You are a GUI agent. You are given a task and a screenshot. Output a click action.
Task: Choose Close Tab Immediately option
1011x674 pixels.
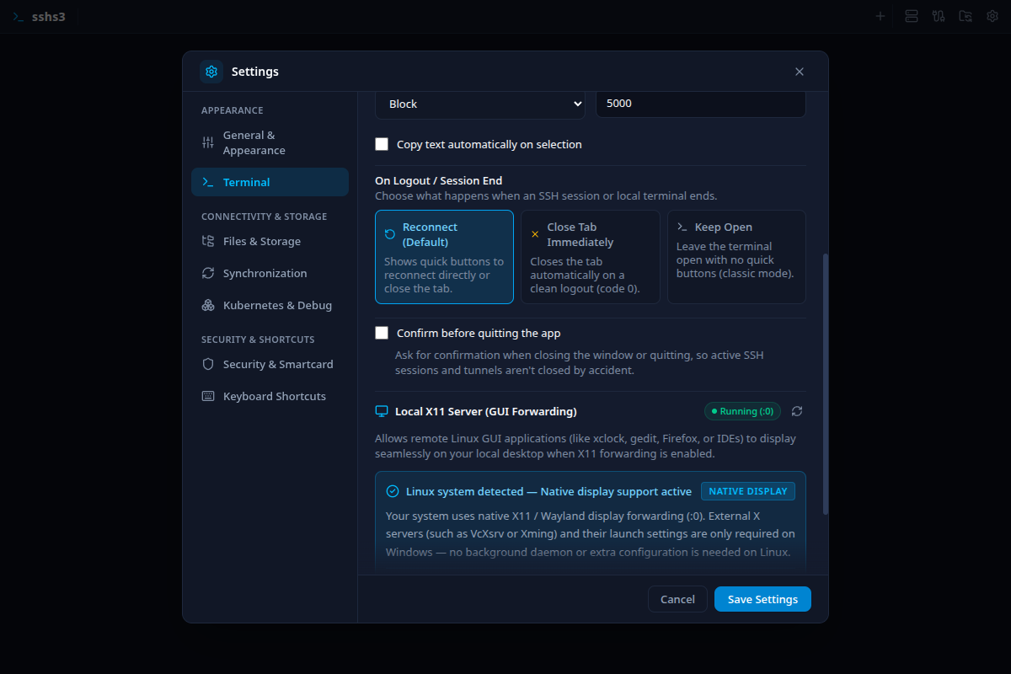tap(590, 257)
